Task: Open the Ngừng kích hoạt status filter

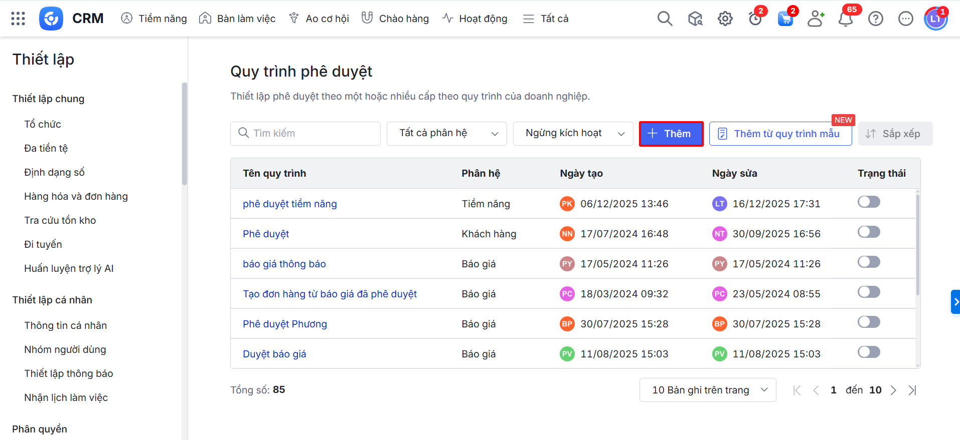Action: tap(573, 133)
